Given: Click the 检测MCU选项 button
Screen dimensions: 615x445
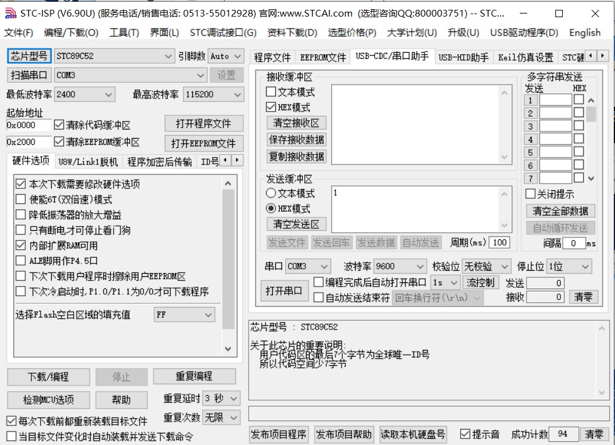Looking at the screenshot, I should point(49,400).
